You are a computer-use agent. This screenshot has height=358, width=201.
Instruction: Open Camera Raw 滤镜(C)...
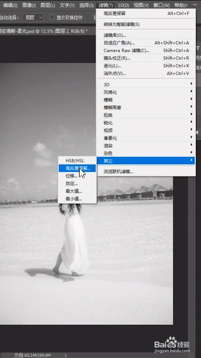pyautogui.click(x=146, y=51)
